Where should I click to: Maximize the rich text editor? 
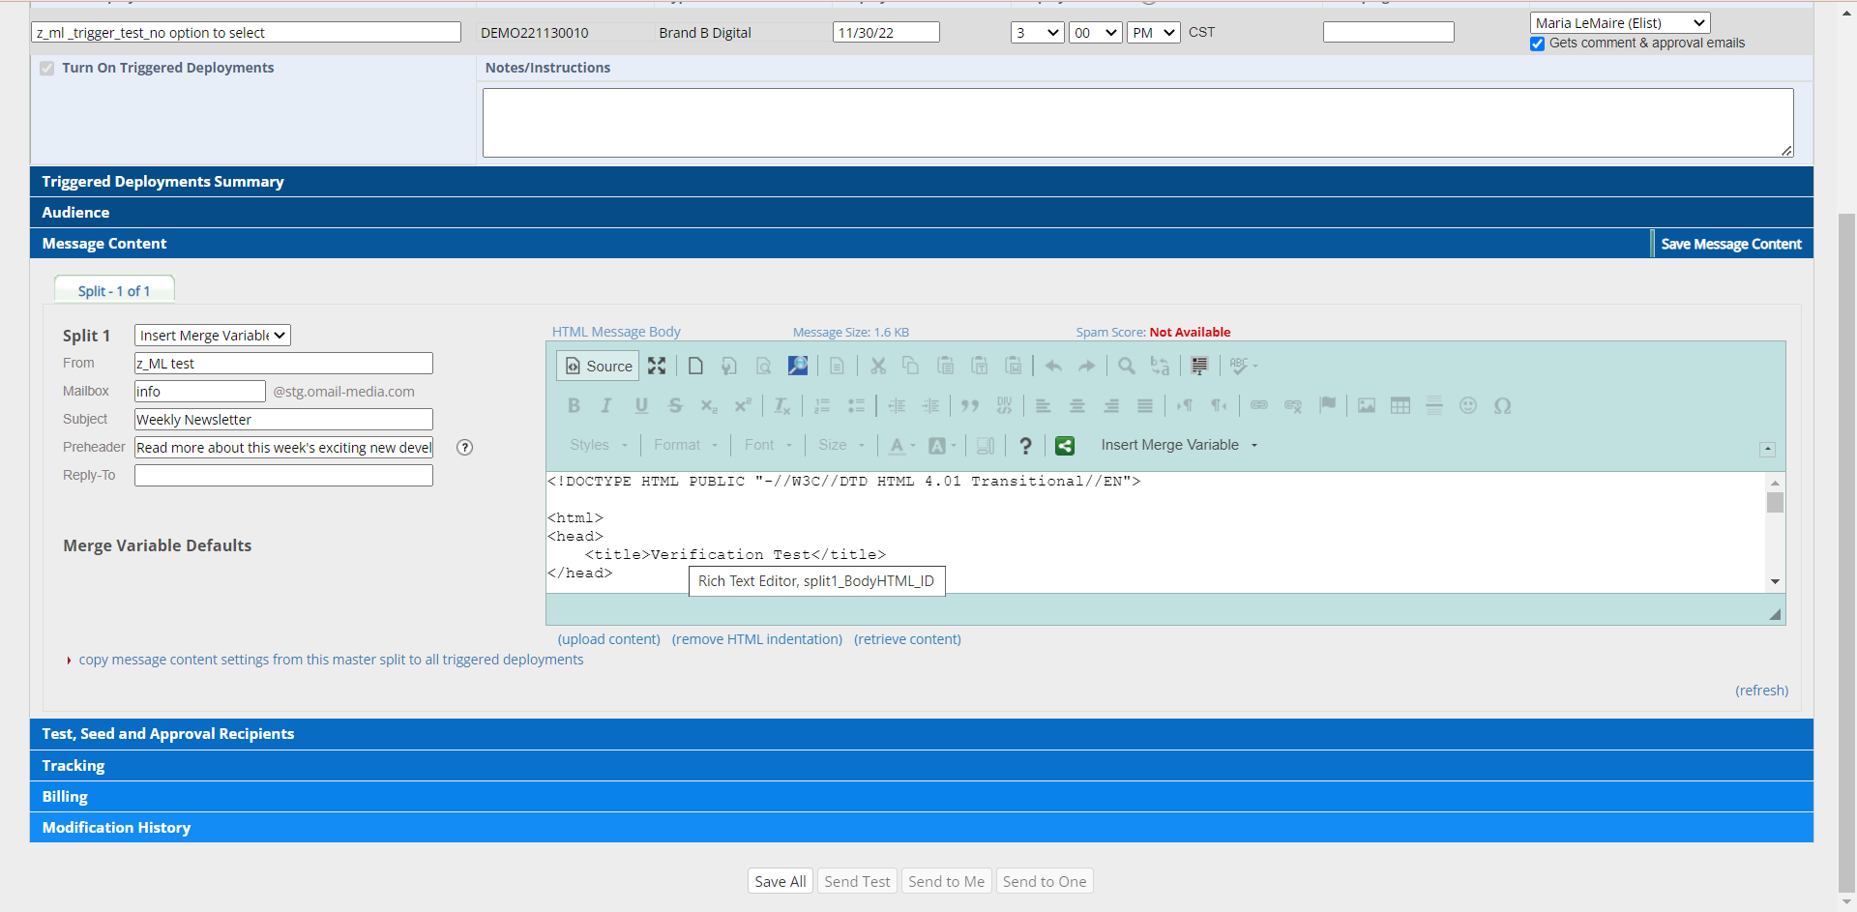tap(657, 366)
